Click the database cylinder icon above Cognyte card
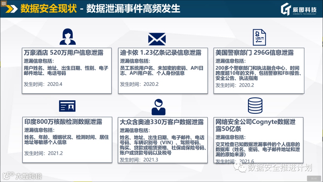323x182 pixels. pos(255,106)
